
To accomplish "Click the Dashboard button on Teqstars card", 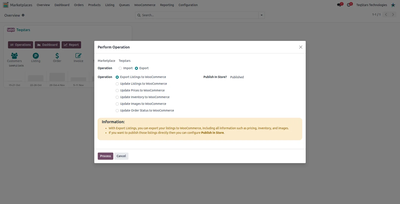I will tap(47, 45).
